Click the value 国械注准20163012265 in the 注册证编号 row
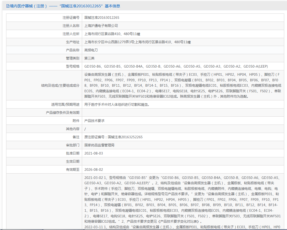This screenshot has height=230, width=287. [x=102, y=18]
